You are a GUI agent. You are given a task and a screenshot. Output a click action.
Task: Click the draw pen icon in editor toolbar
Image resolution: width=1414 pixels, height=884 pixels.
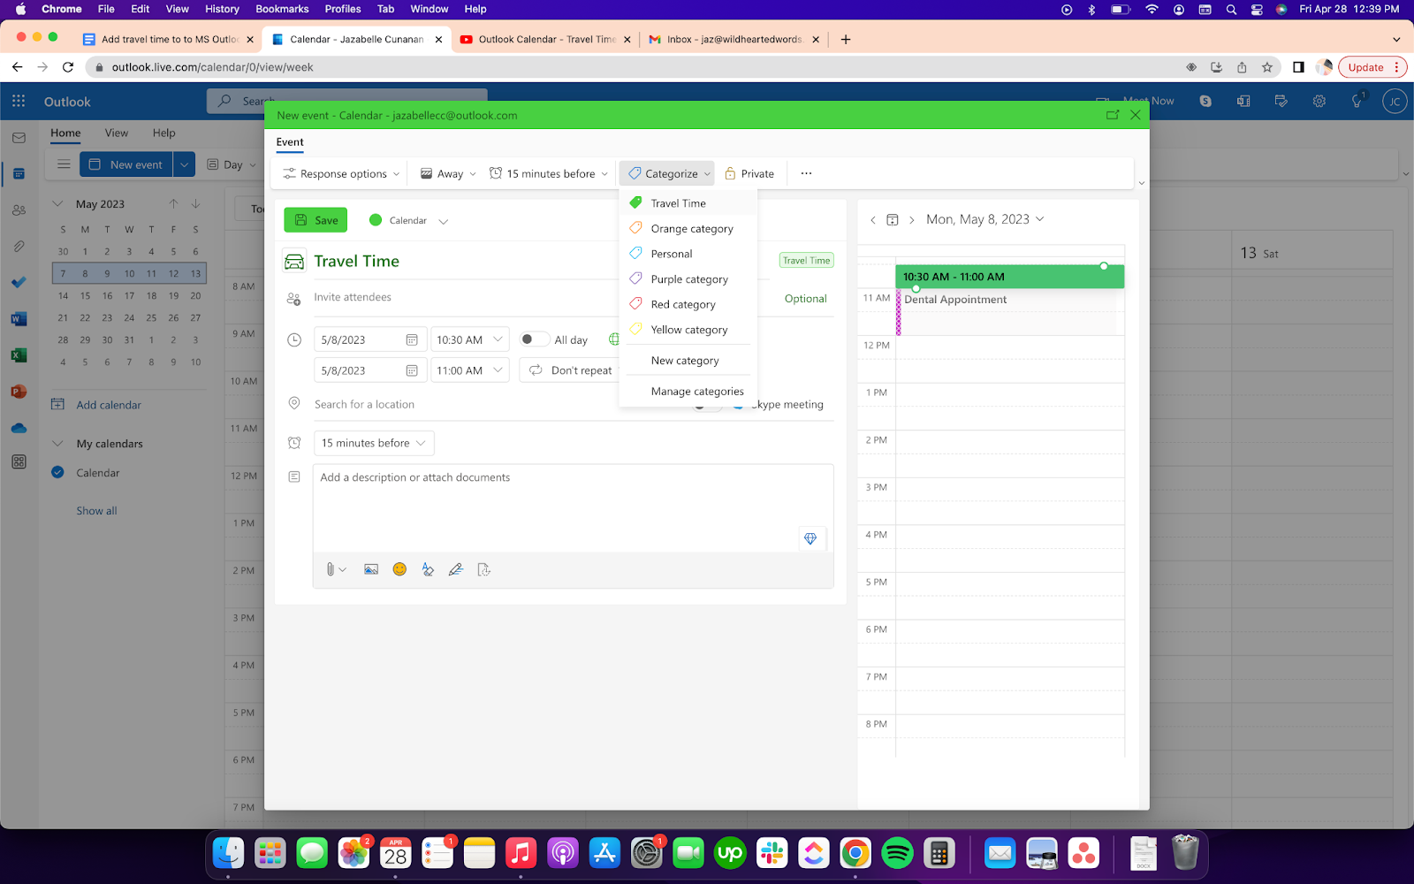[456, 569]
